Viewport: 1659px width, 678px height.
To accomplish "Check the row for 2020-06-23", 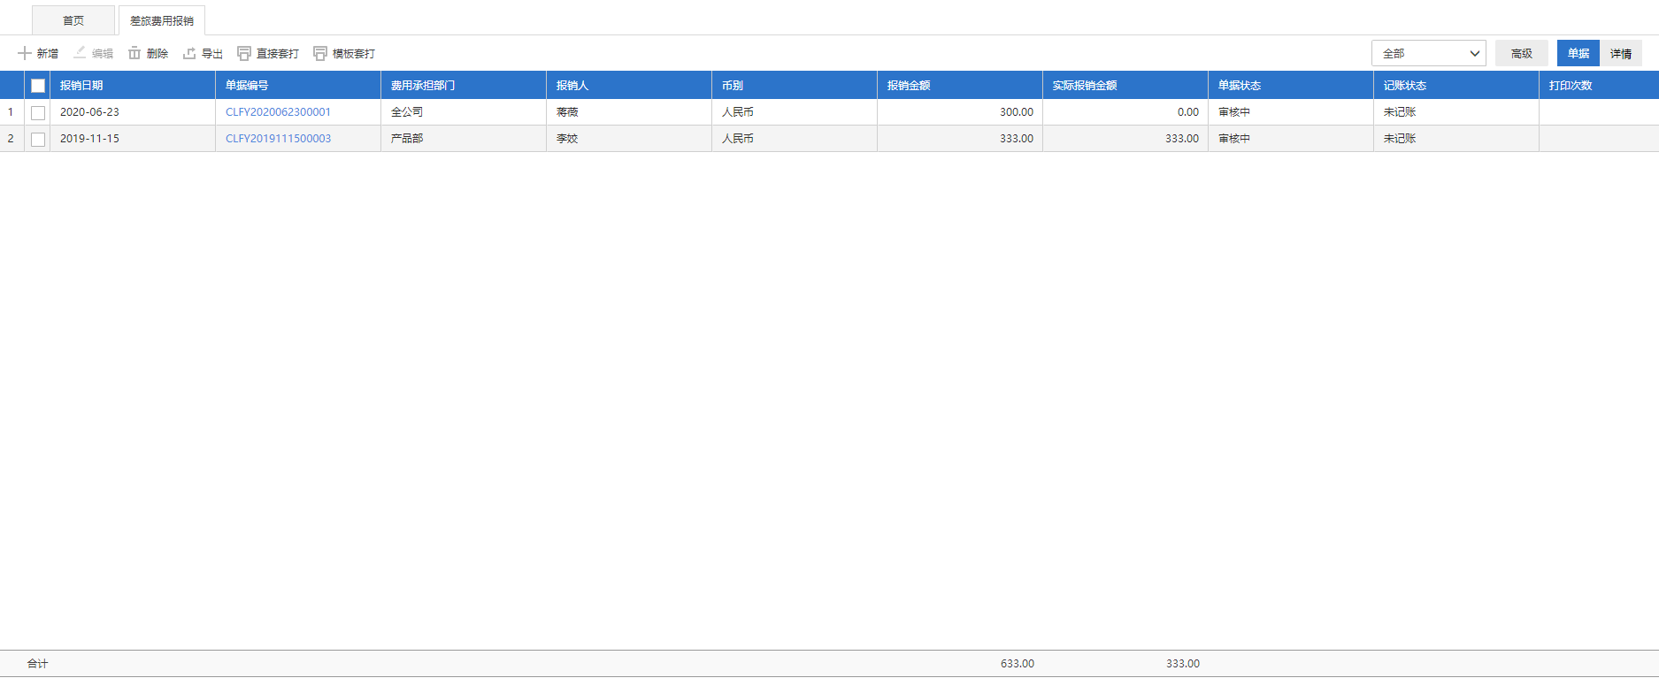I will pos(38,112).
